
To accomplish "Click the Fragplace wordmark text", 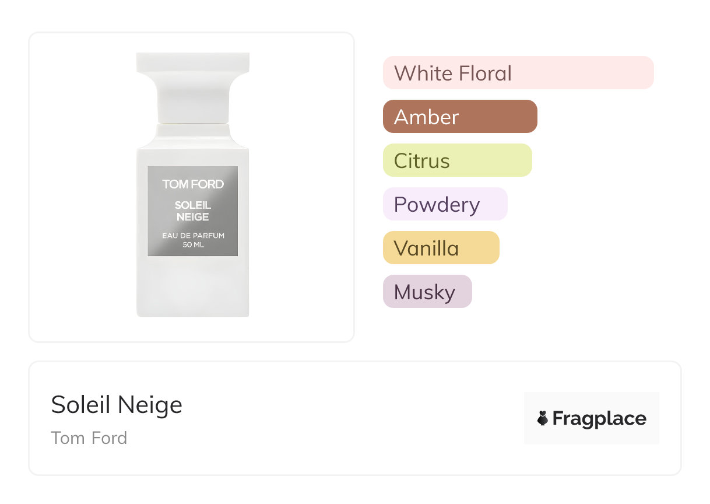I will click(x=599, y=418).
